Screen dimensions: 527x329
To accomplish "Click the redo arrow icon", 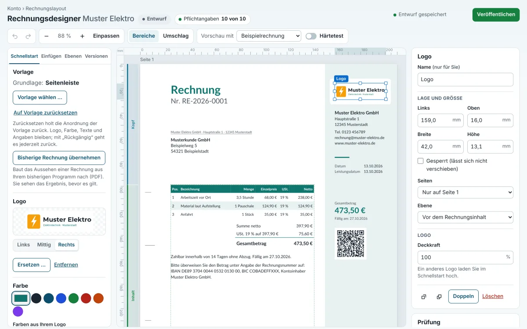I will pyautogui.click(x=29, y=36).
